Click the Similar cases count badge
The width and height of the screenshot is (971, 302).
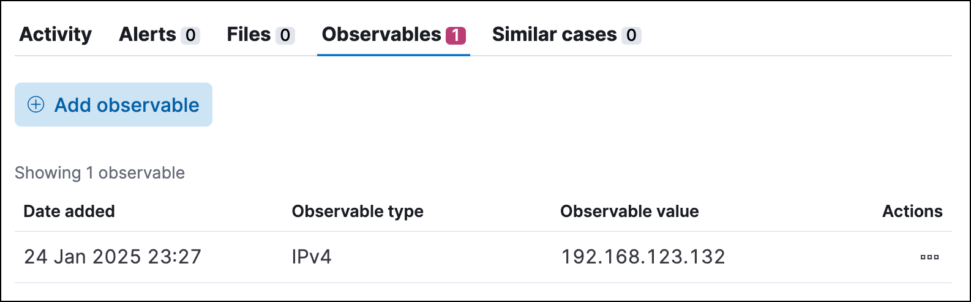coord(631,35)
